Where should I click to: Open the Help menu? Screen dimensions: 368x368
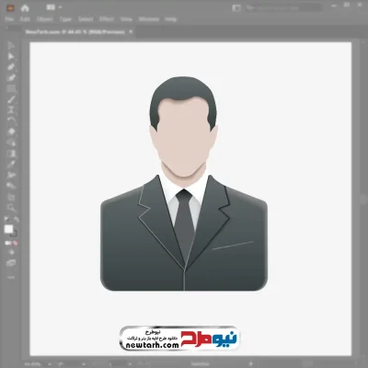171,19
